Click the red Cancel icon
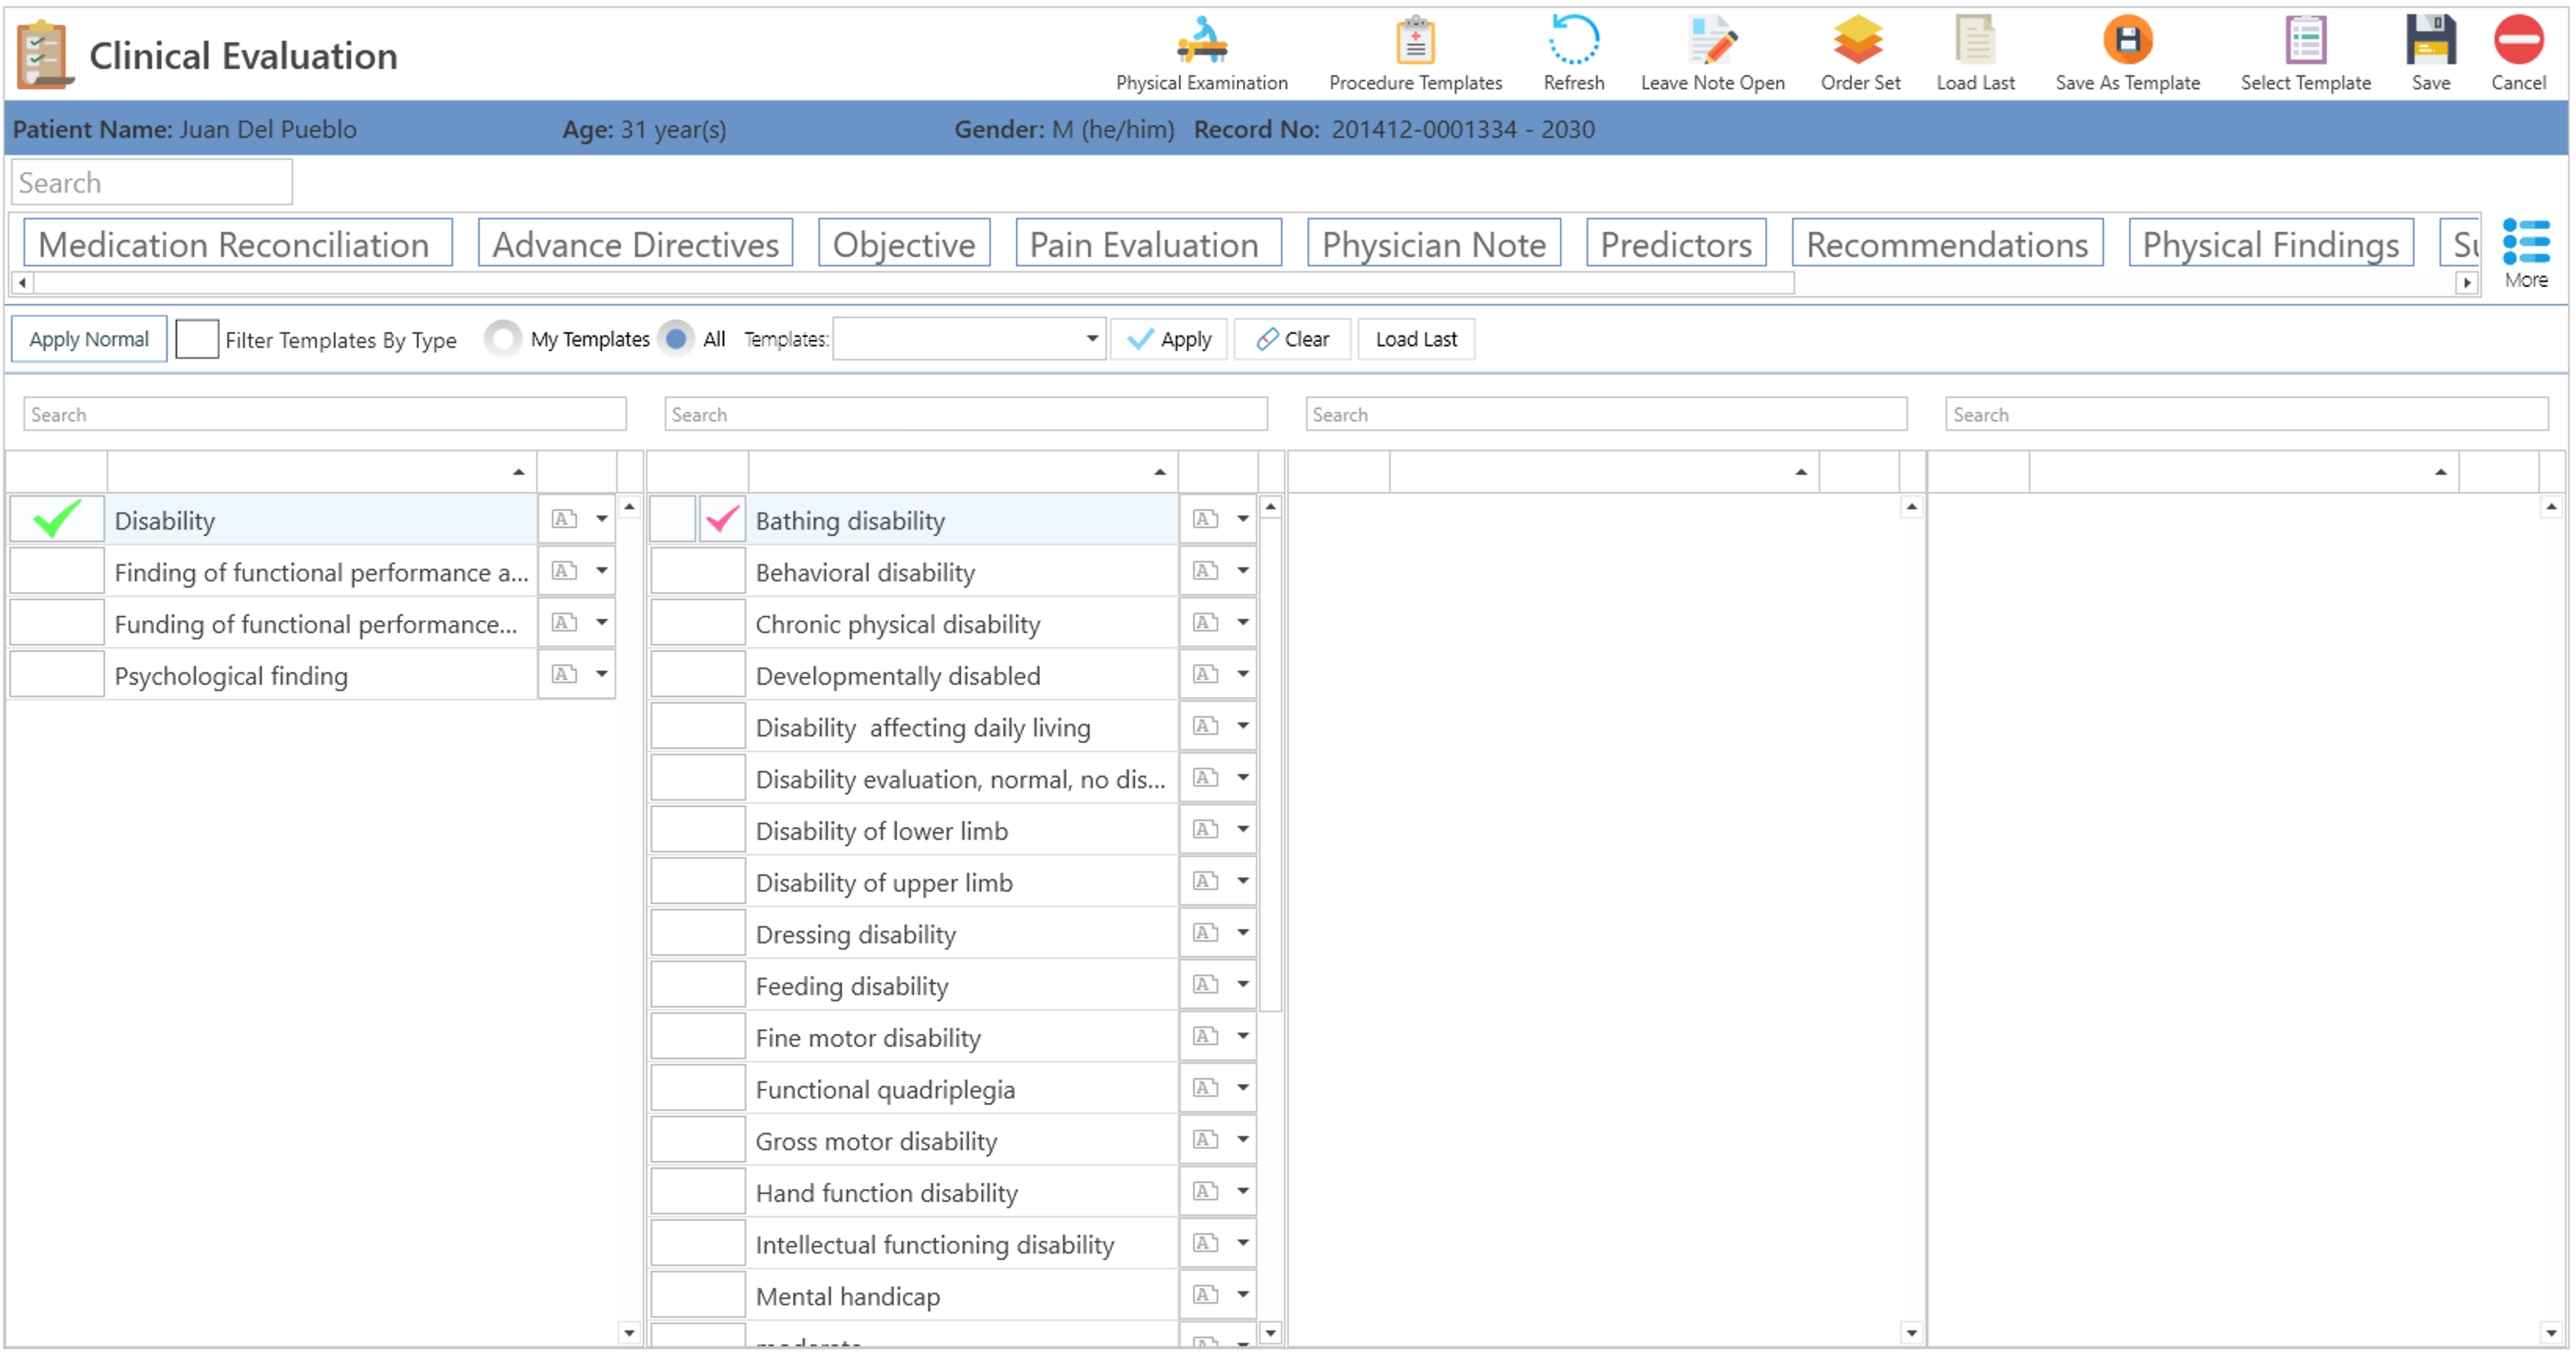 tap(2518, 42)
